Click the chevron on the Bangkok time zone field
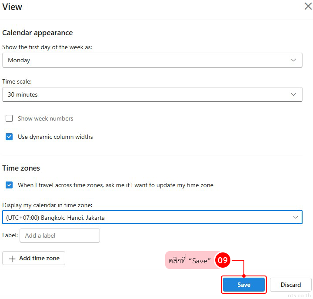This screenshot has width=313, height=299. (x=296, y=217)
